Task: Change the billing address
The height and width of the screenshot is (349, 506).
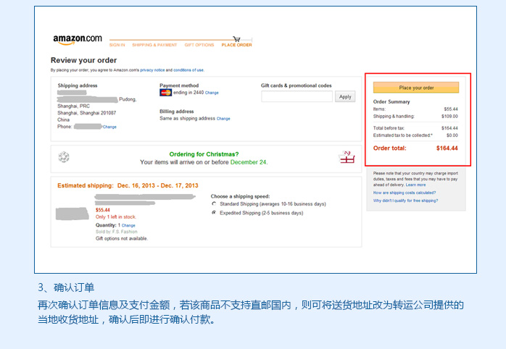Action: [x=223, y=119]
